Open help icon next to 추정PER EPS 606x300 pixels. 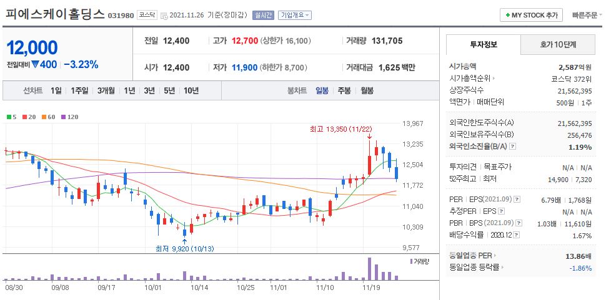coord(501,211)
